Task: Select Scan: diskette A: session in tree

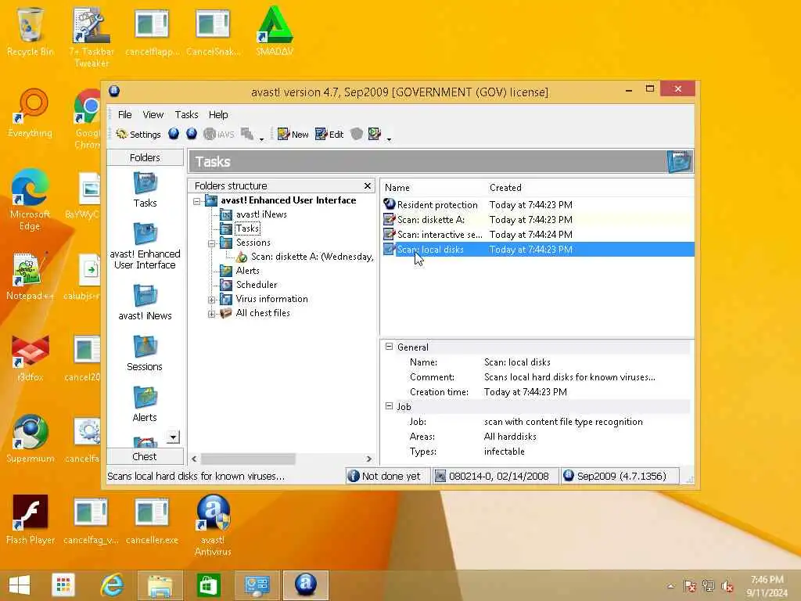Action: [311, 257]
